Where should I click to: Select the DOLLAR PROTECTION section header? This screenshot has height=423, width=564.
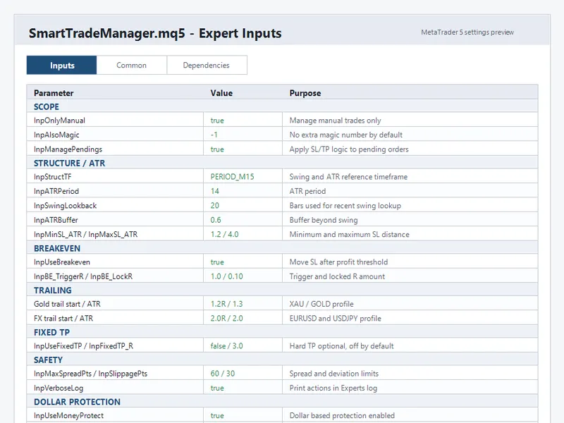(283, 402)
